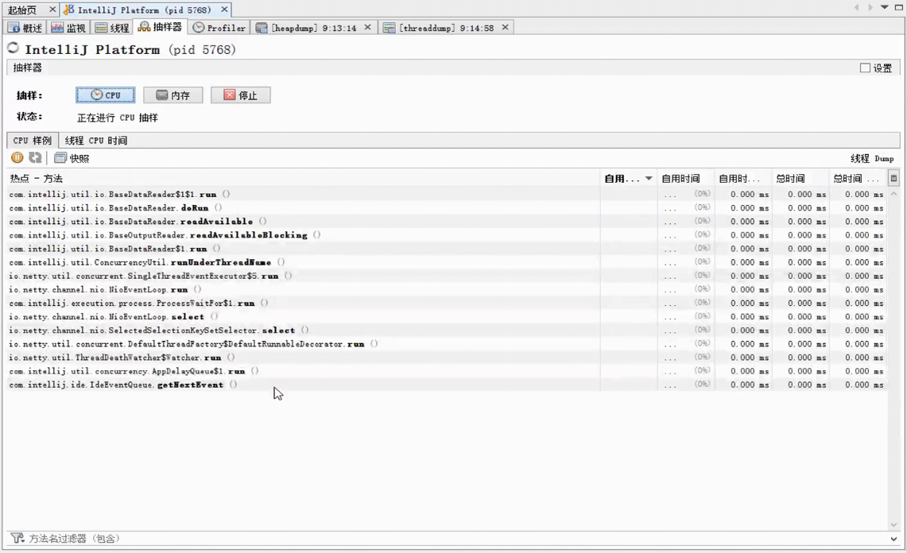Start 内存 memory sampling

(x=173, y=95)
